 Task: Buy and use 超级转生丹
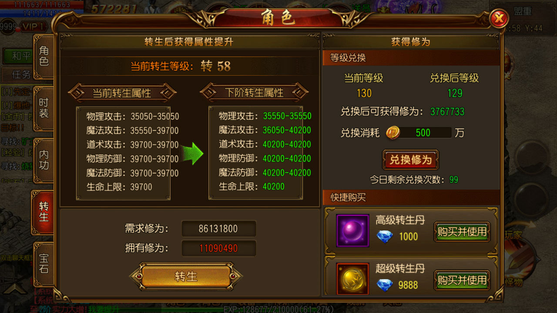point(462,280)
